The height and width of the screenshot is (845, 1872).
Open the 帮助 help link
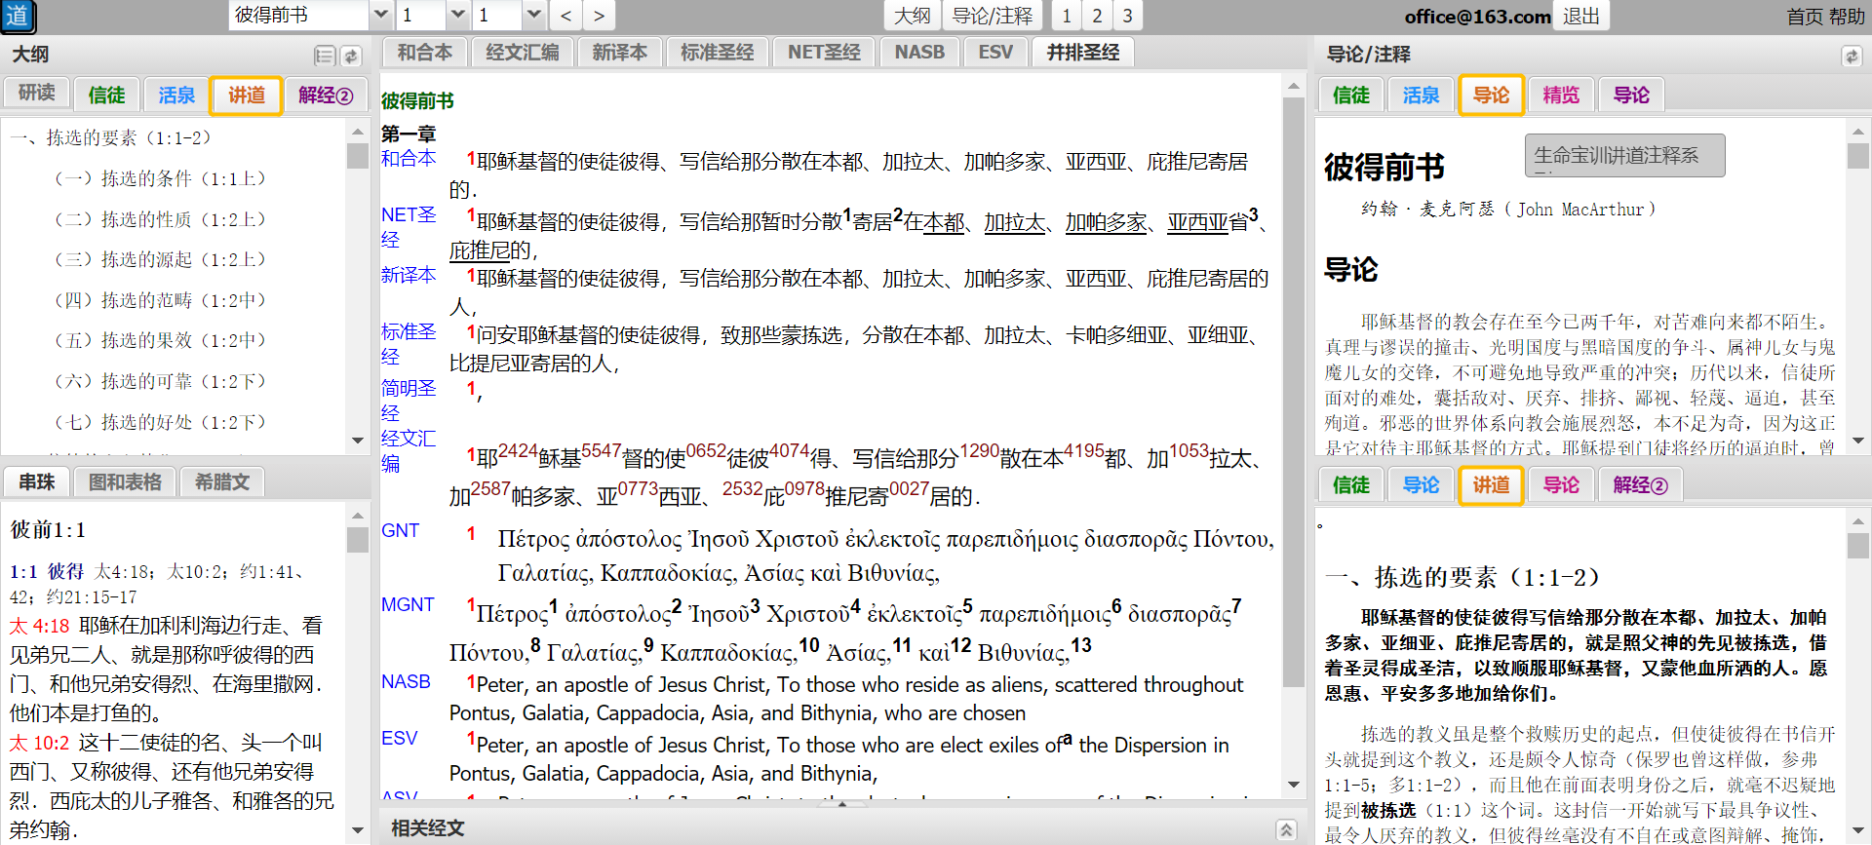1847,16
